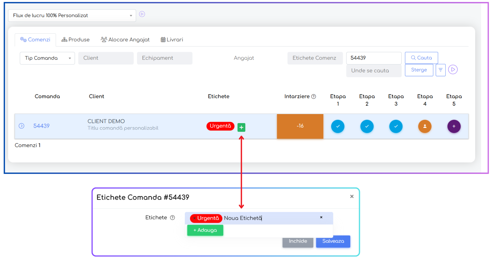Viewport: 493px width, 263px height.
Task: Click the green plus add-label icon
Action: coord(241,127)
